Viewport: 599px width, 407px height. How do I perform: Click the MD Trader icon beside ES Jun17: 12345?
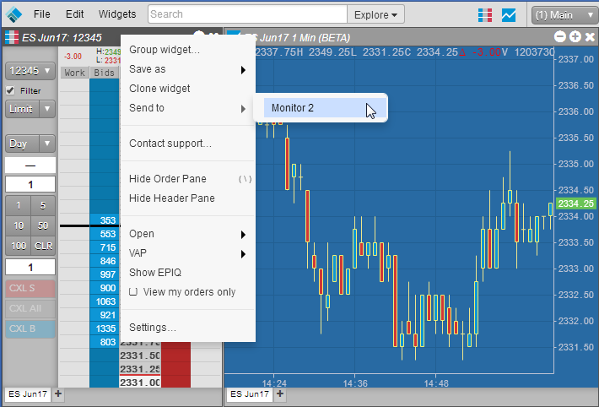(x=12, y=37)
